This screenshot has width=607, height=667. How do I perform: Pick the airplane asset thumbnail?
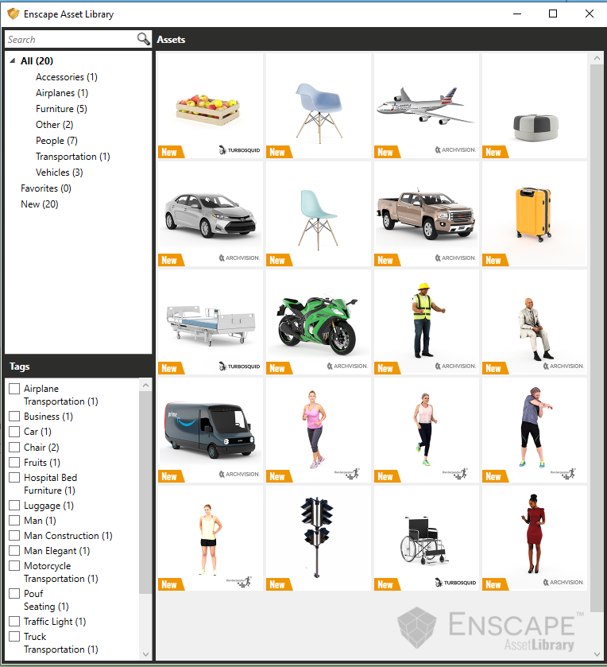(427, 106)
